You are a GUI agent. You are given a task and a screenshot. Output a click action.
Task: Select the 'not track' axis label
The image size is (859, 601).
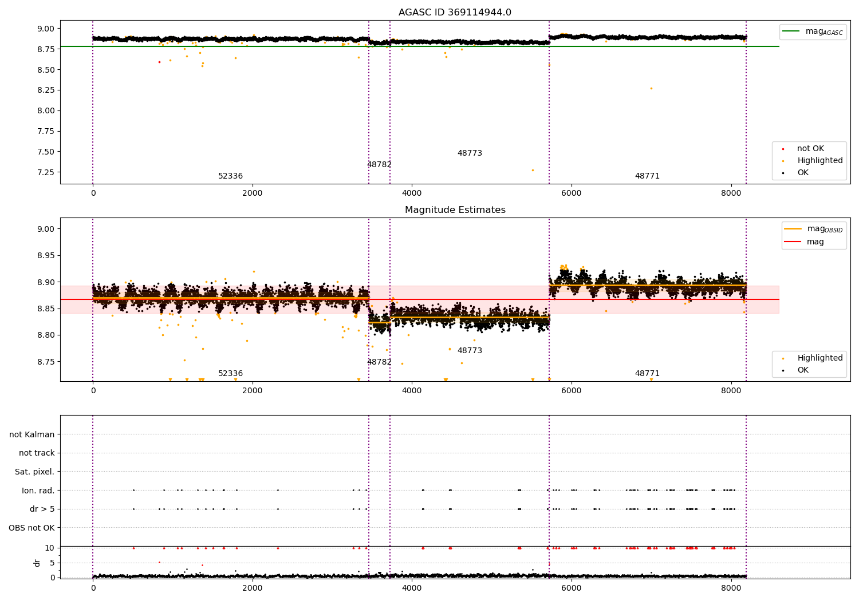pyautogui.click(x=37, y=453)
